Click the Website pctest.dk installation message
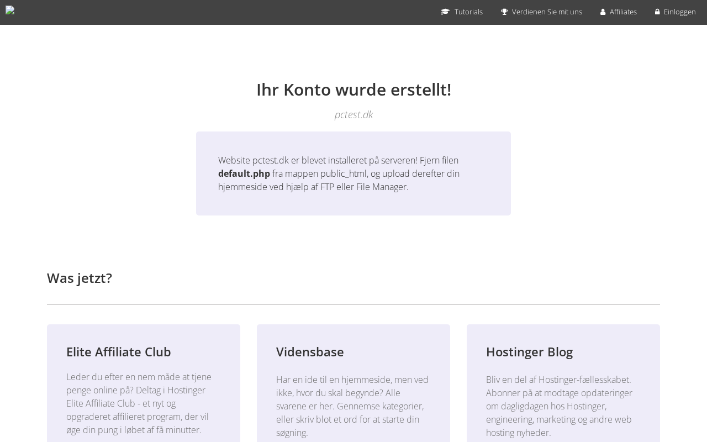Screen dimensions: 707x442 coord(339,173)
